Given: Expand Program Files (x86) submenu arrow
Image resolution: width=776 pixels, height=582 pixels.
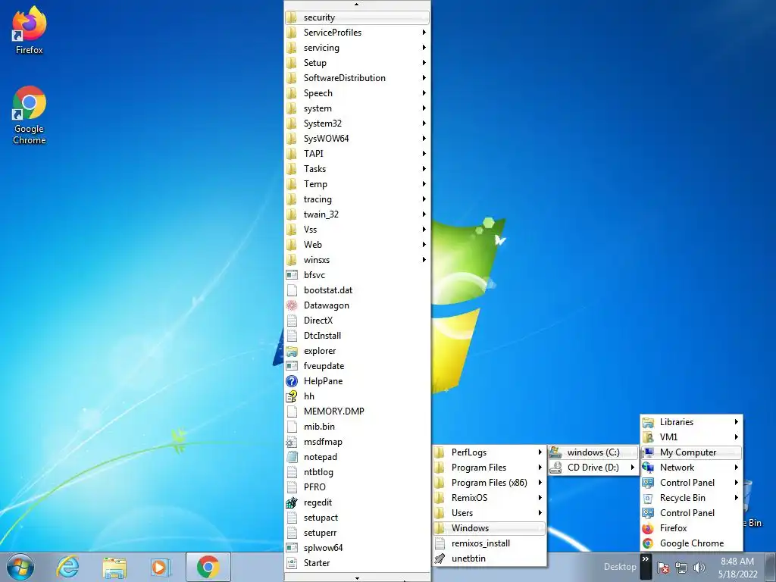Looking at the screenshot, I should tap(540, 483).
